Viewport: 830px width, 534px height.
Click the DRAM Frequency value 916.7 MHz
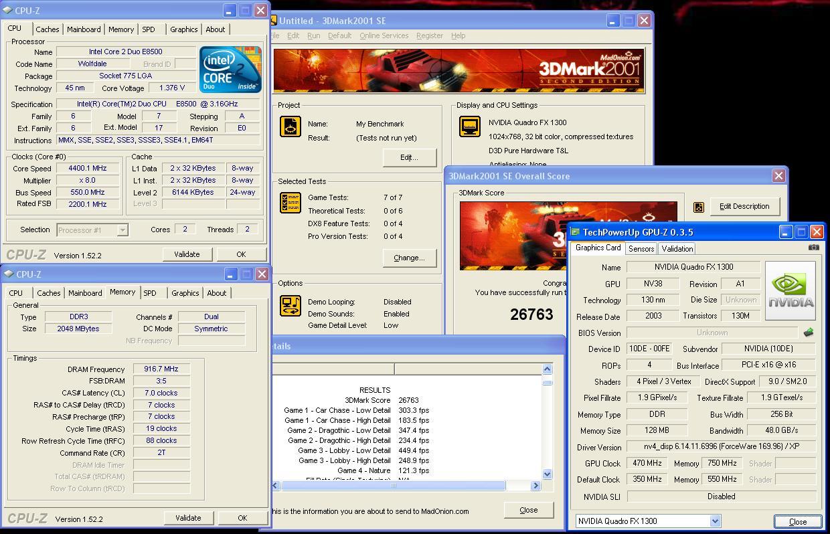click(161, 369)
